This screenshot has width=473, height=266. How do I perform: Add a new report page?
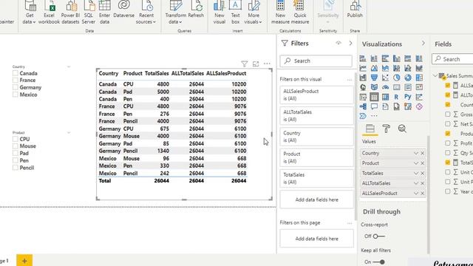(x=24, y=261)
